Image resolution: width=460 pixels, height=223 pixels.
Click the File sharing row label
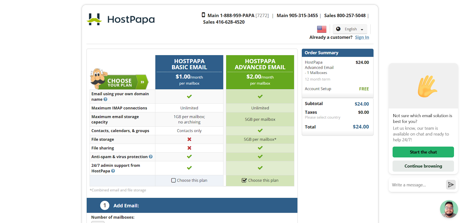point(103,148)
